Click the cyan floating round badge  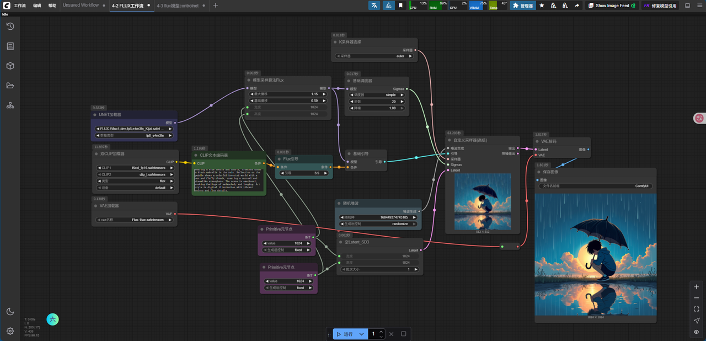point(52,319)
